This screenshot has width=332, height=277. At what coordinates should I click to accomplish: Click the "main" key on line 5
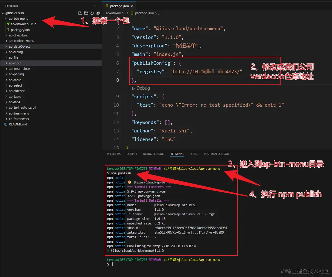[x=139, y=54]
